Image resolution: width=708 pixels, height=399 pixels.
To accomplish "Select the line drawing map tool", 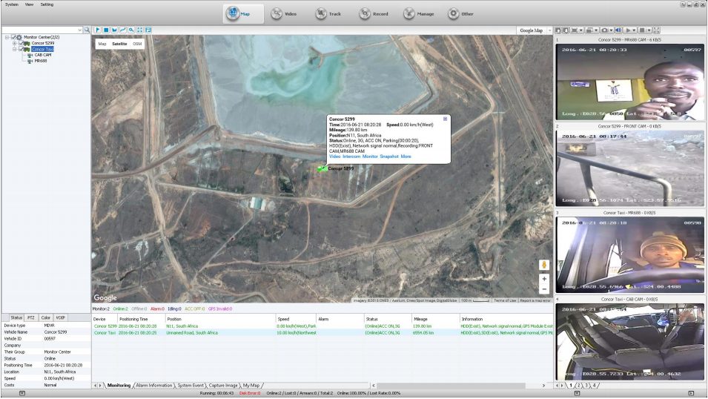I will click(123, 30).
